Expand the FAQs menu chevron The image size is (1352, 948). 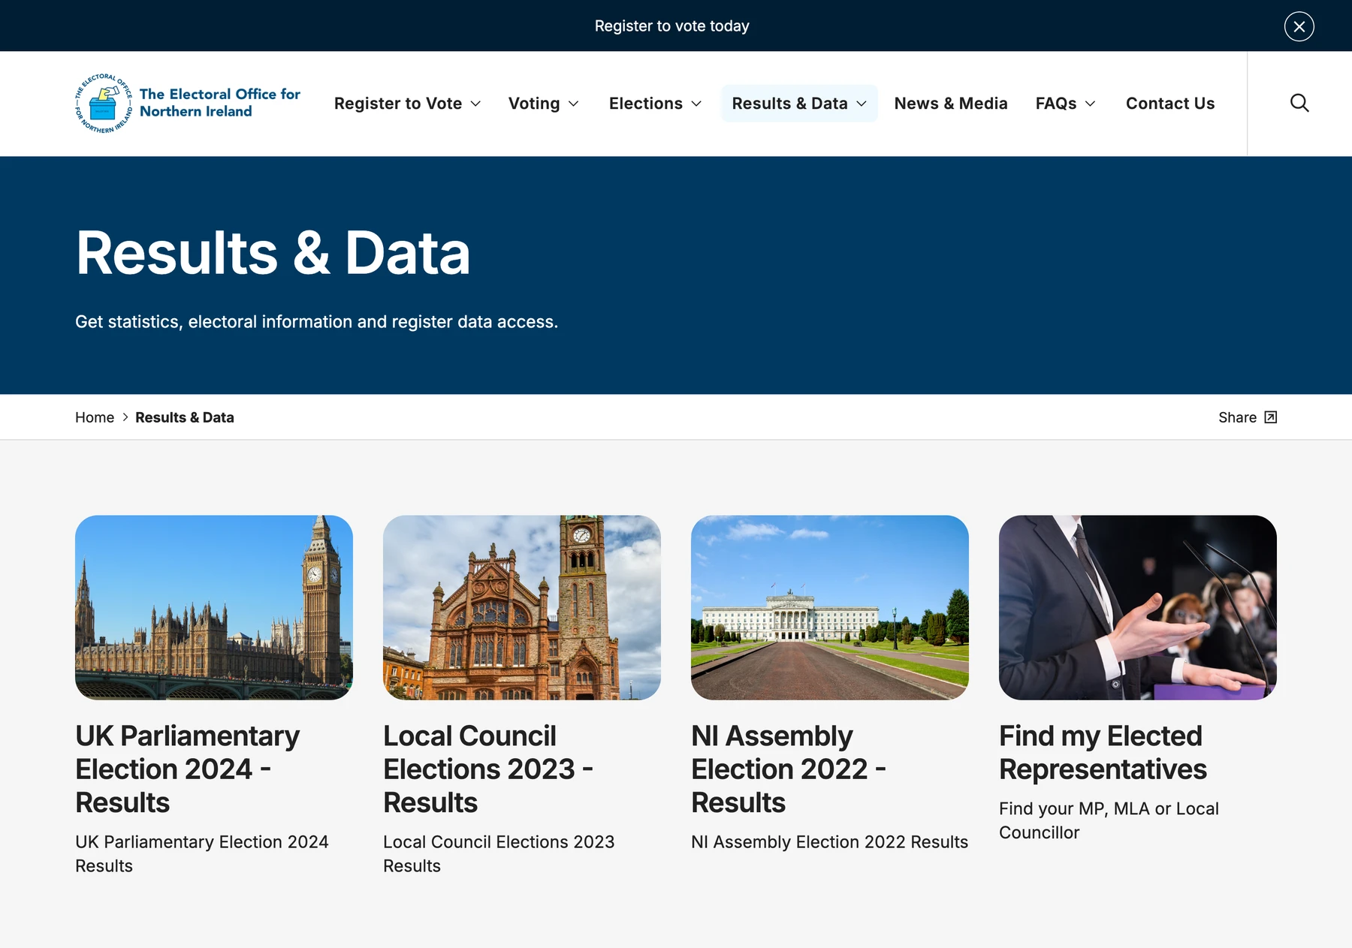1090,104
